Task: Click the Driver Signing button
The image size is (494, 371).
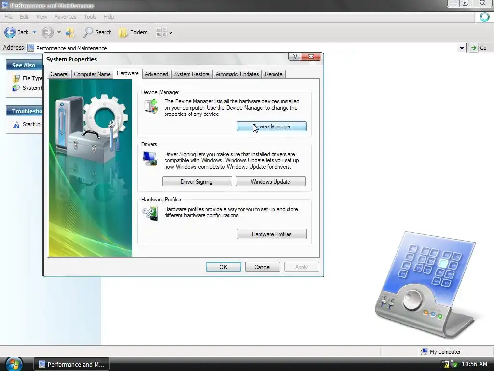Action: tap(197, 182)
